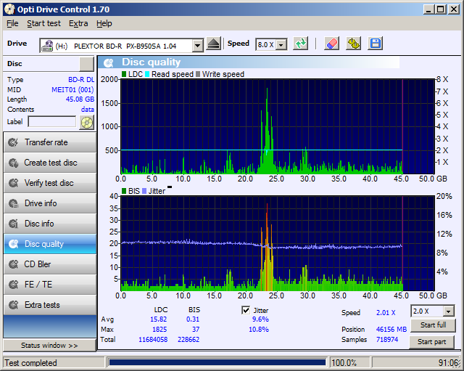
Task: Open the Extra menu
Action: coord(78,23)
